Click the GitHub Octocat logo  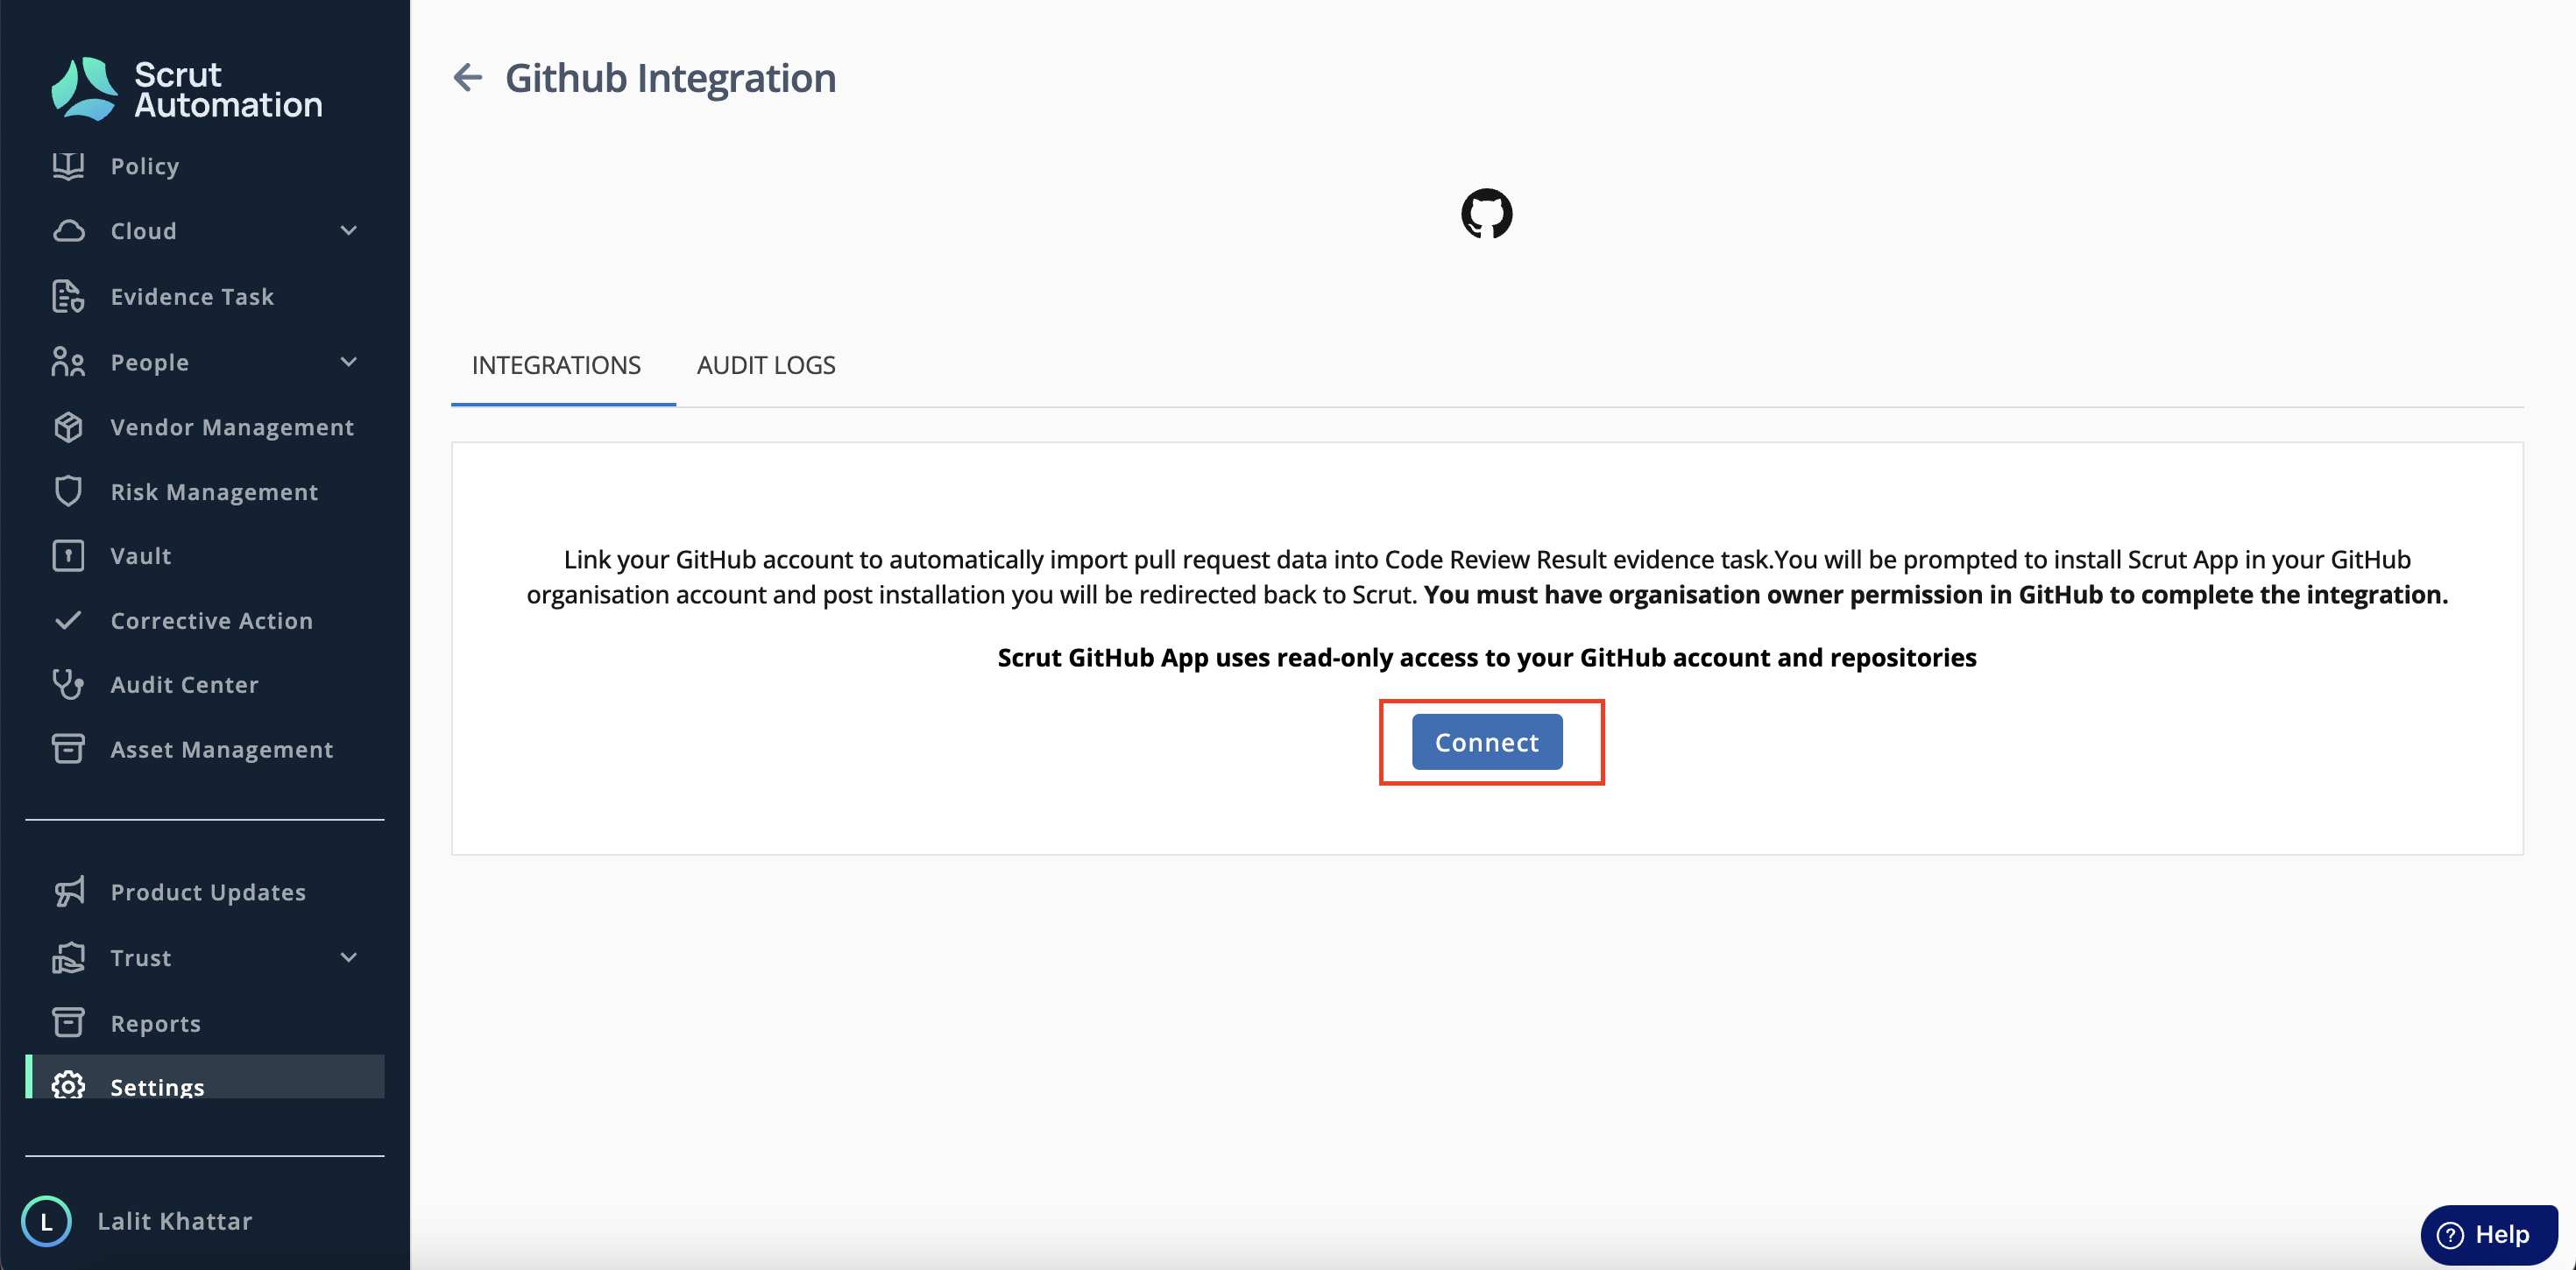pyautogui.click(x=1487, y=214)
